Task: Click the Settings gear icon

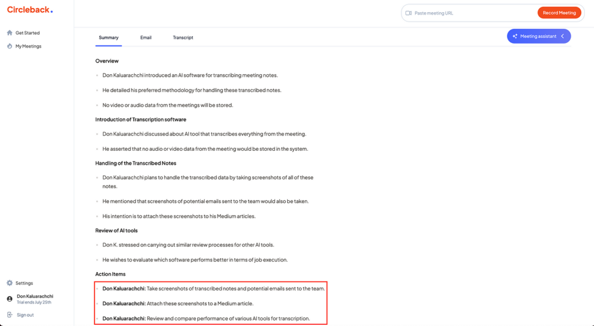Action: click(10, 283)
